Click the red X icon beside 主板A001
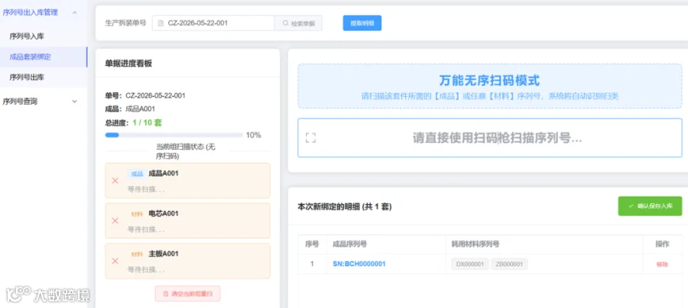Viewport: 688px width, 308px height. point(115,261)
